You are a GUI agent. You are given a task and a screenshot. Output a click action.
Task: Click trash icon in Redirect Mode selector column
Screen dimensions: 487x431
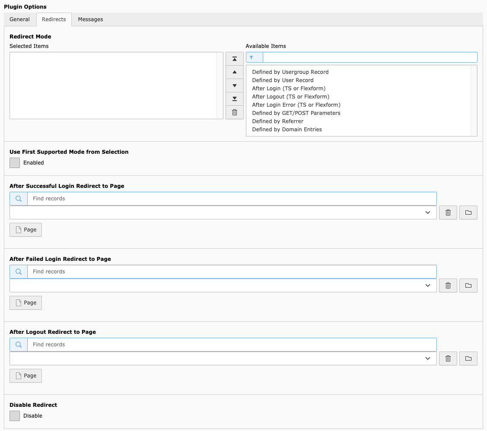(235, 112)
